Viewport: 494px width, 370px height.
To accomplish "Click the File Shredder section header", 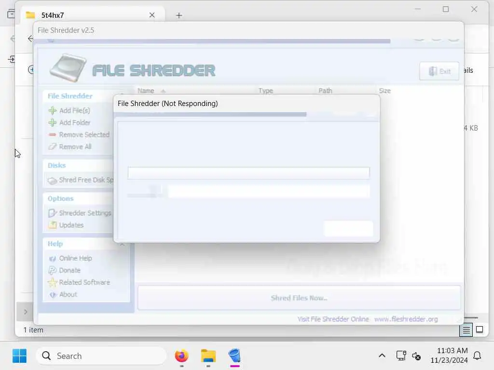I will click(x=70, y=96).
